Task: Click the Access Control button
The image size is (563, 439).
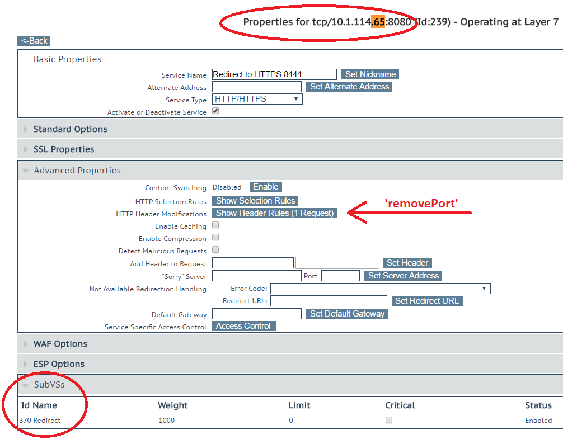Action: (243, 326)
